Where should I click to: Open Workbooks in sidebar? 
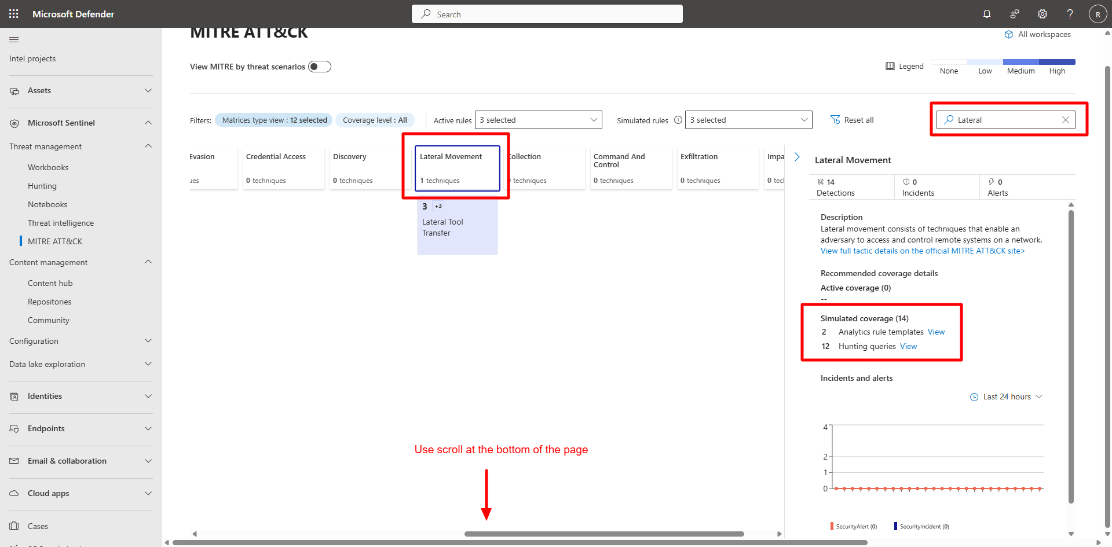pos(48,167)
